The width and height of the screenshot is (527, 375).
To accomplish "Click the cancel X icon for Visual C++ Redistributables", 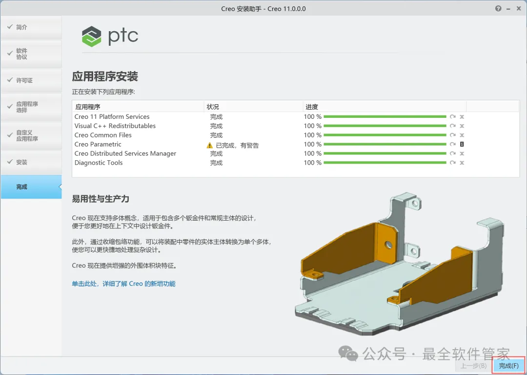I will click(462, 126).
